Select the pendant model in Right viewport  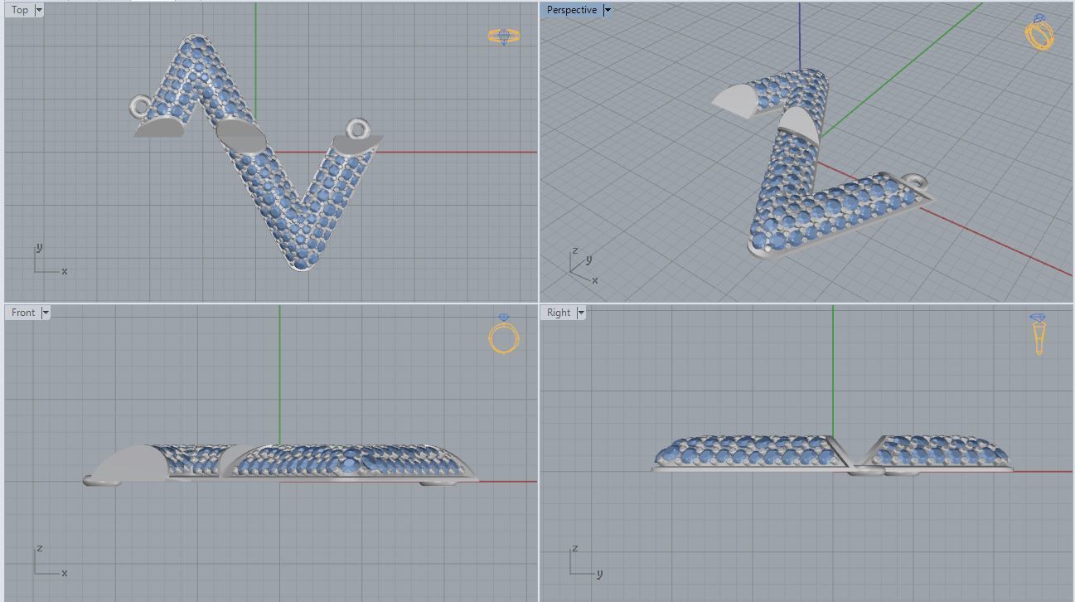(x=832, y=454)
